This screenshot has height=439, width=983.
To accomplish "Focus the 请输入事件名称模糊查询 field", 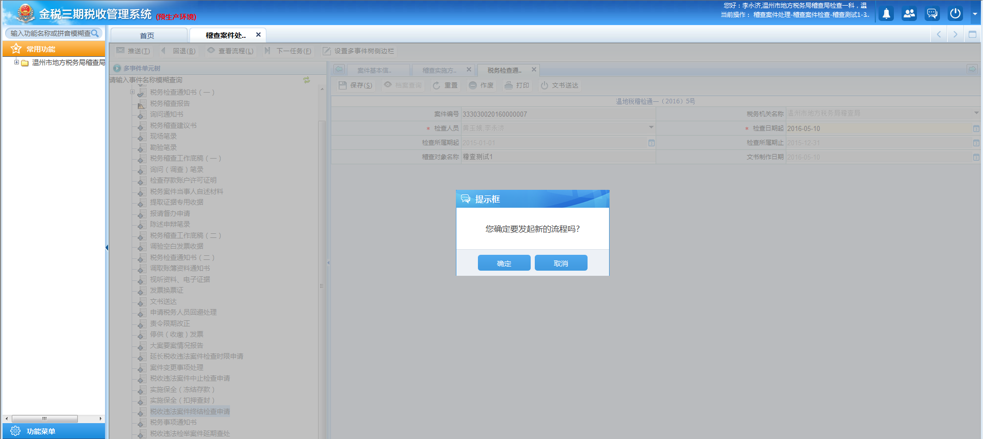I will 205,80.
